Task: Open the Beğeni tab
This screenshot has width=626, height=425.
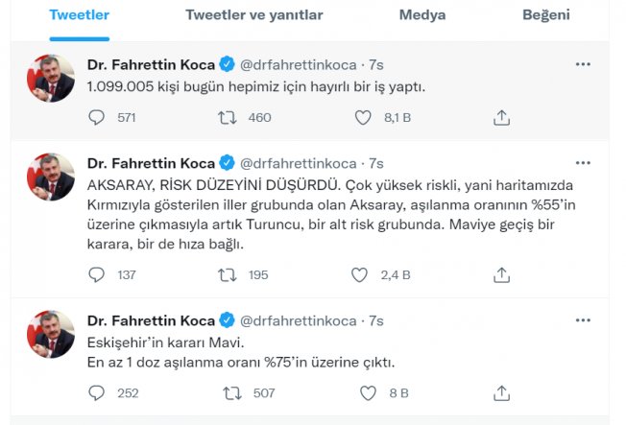Action: click(546, 15)
